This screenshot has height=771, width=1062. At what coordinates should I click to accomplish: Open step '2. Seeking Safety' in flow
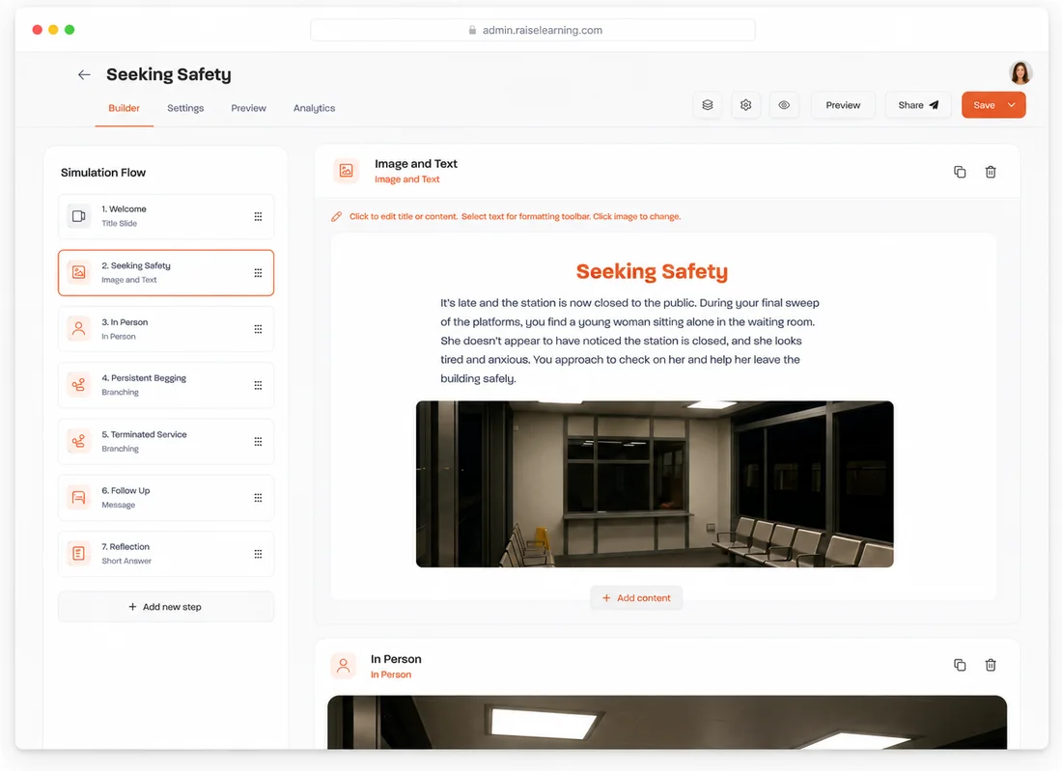pyautogui.click(x=166, y=273)
